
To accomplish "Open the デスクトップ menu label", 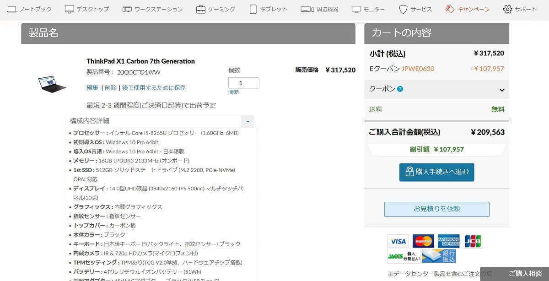I will (93, 9).
